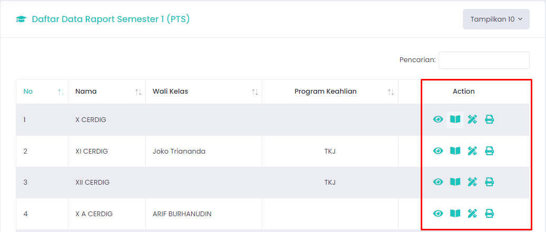Sort table by the Nama column
546x232 pixels.
(x=107, y=92)
